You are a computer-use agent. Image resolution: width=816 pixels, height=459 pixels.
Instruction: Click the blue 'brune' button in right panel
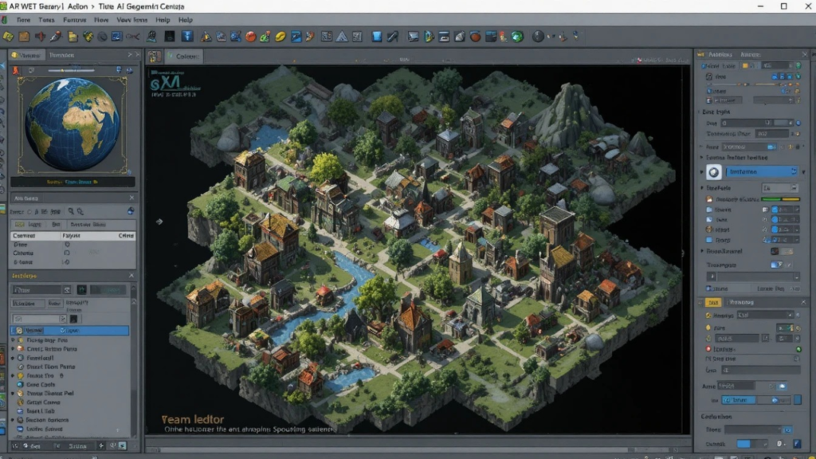click(739, 400)
